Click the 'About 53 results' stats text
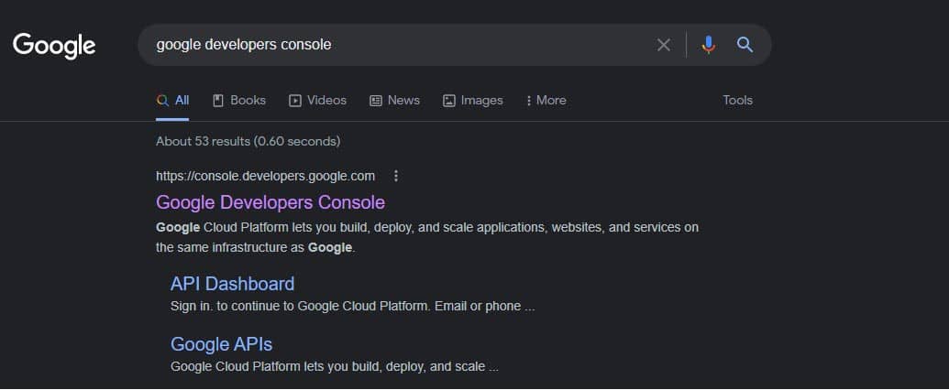Screen dimensions: 949x390 tap(248, 141)
